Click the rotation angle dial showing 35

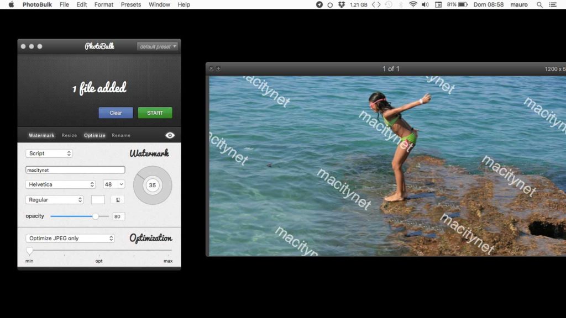point(153,185)
